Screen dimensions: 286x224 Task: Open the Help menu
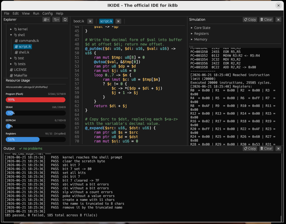coord(60,13)
